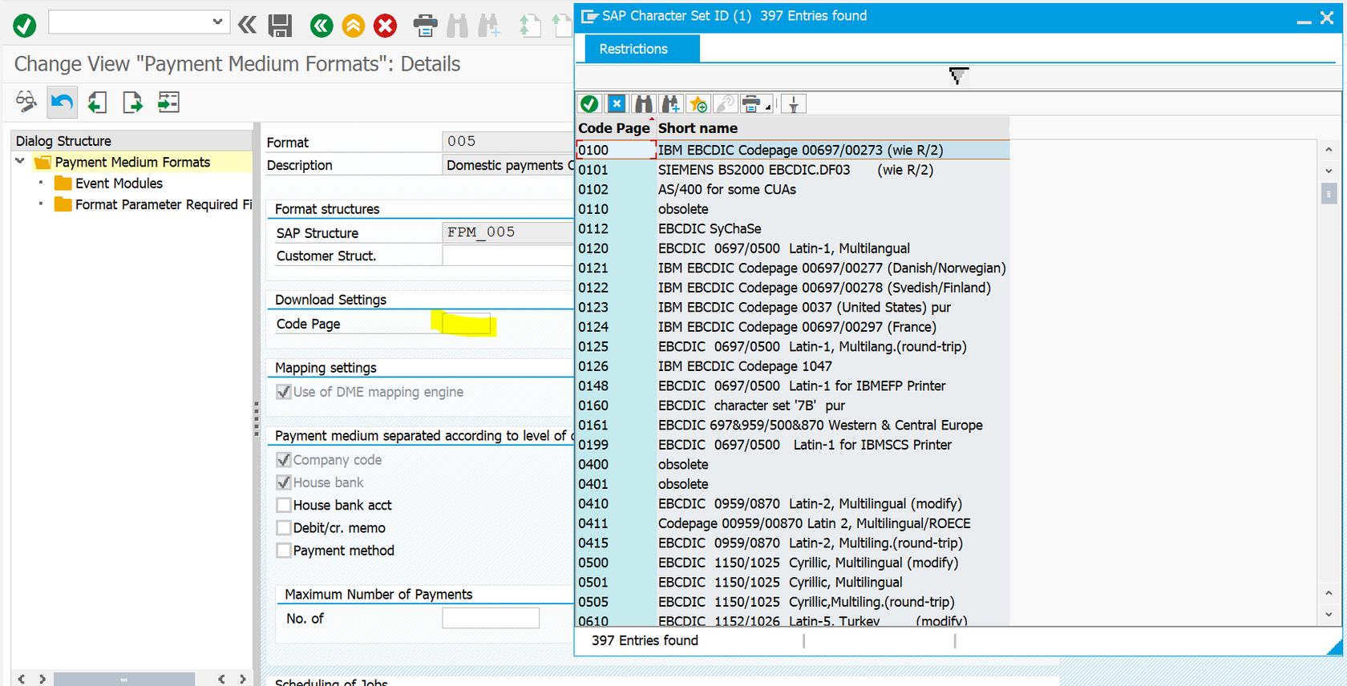Open the transaction command field dropdown

217,22
